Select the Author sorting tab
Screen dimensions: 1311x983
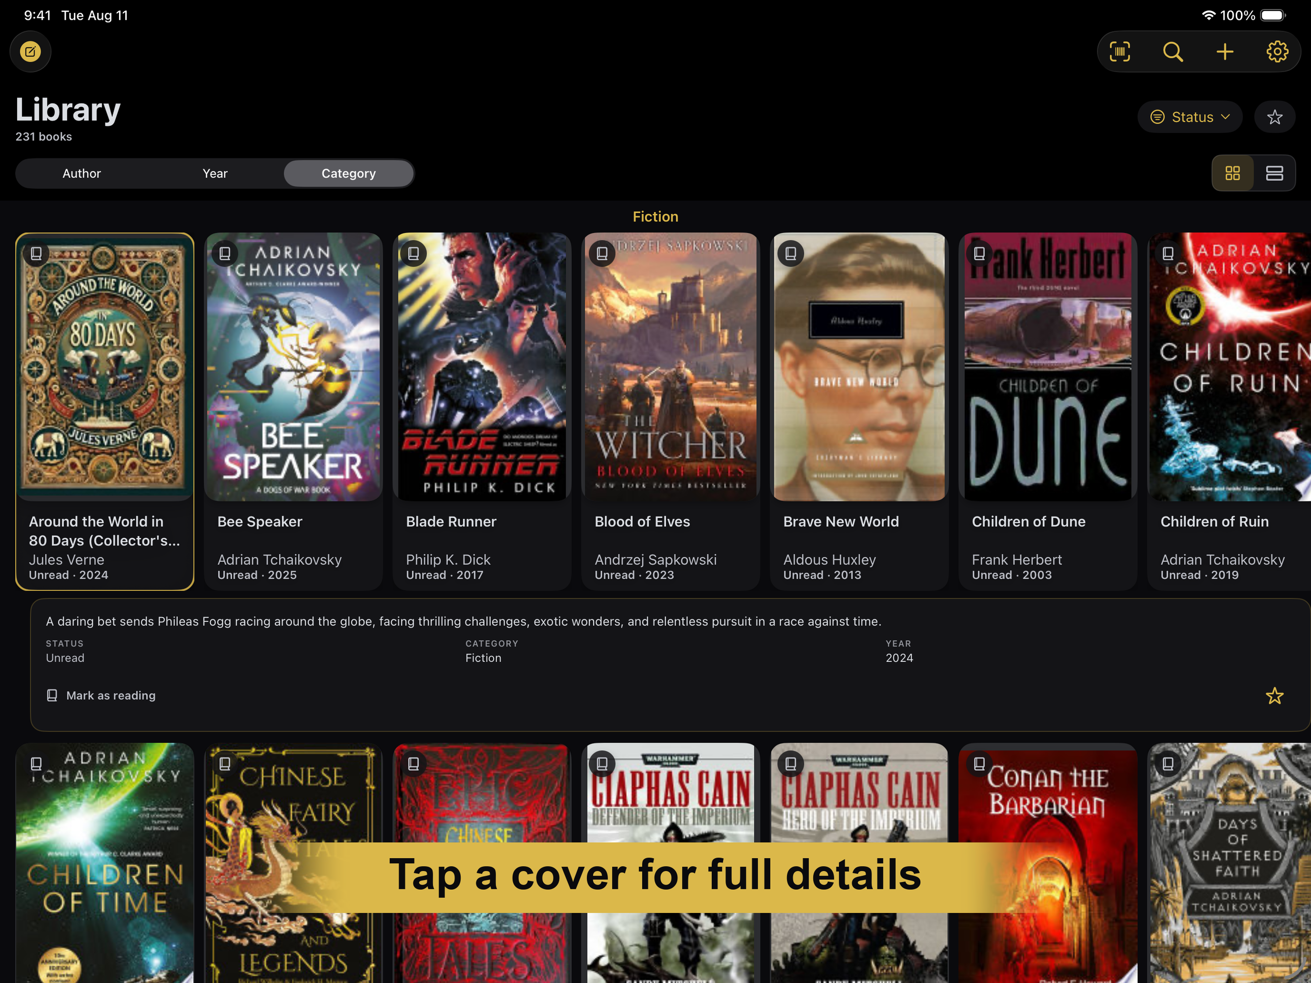[82, 173]
